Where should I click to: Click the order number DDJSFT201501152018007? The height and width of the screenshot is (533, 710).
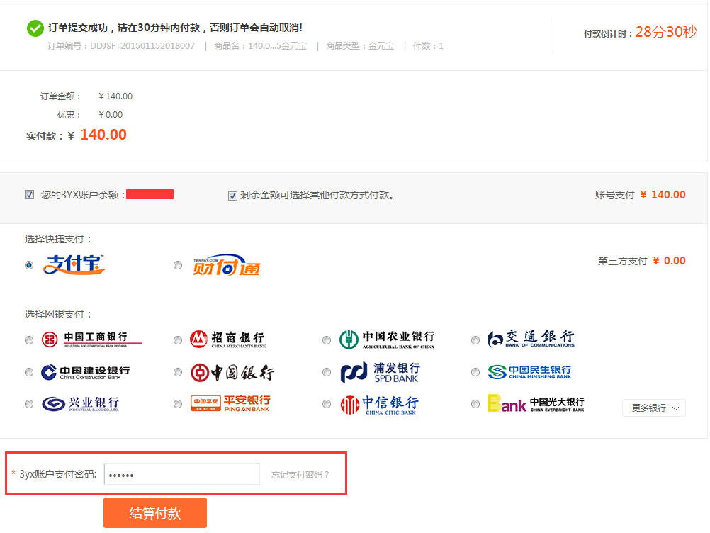(142, 46)
